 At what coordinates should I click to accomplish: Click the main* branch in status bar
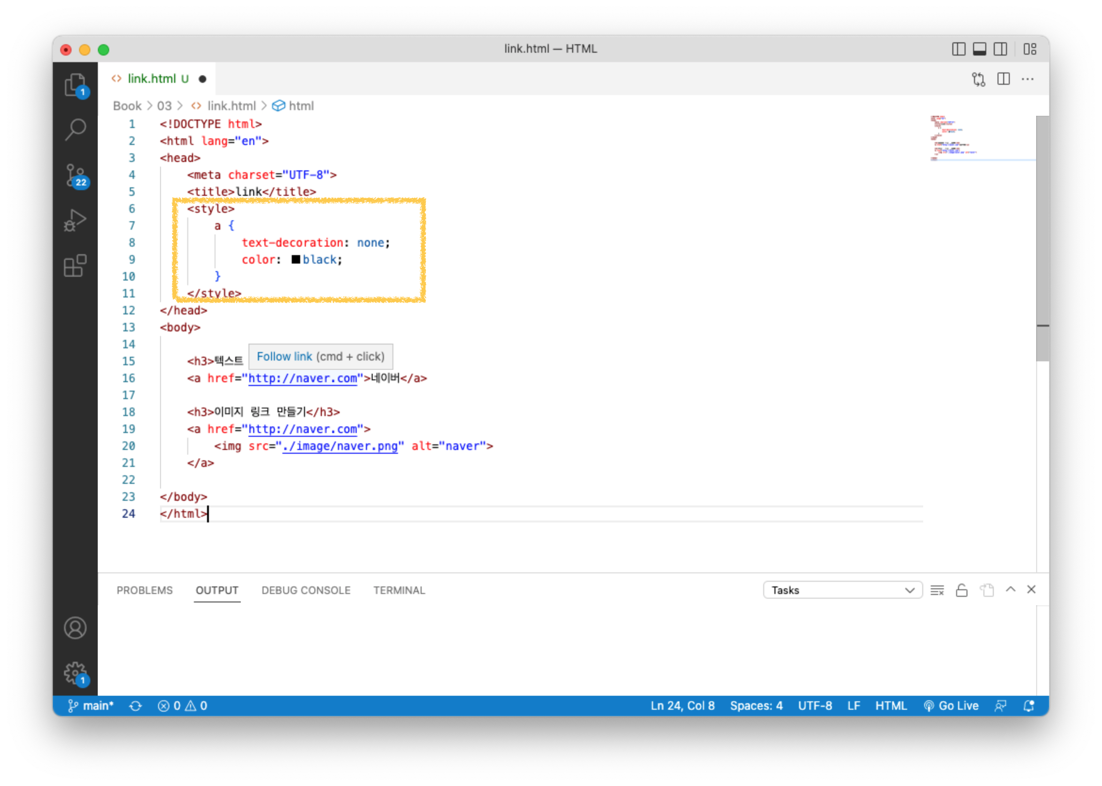point(90,706)
